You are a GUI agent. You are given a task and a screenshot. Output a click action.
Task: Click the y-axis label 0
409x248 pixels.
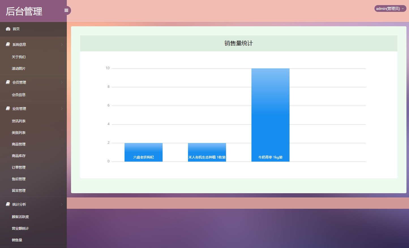pyautogui.click(x=108, y=161)
